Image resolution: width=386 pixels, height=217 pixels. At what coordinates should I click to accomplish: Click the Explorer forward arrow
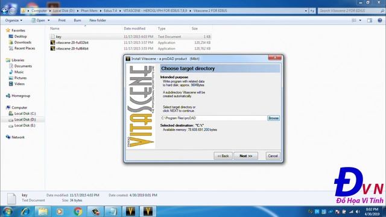12,11
